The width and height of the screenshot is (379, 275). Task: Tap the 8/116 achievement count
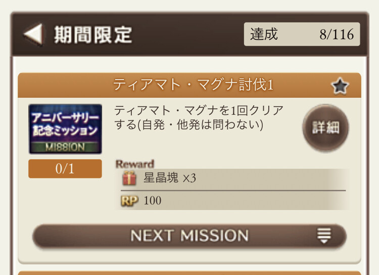[336, 35]
